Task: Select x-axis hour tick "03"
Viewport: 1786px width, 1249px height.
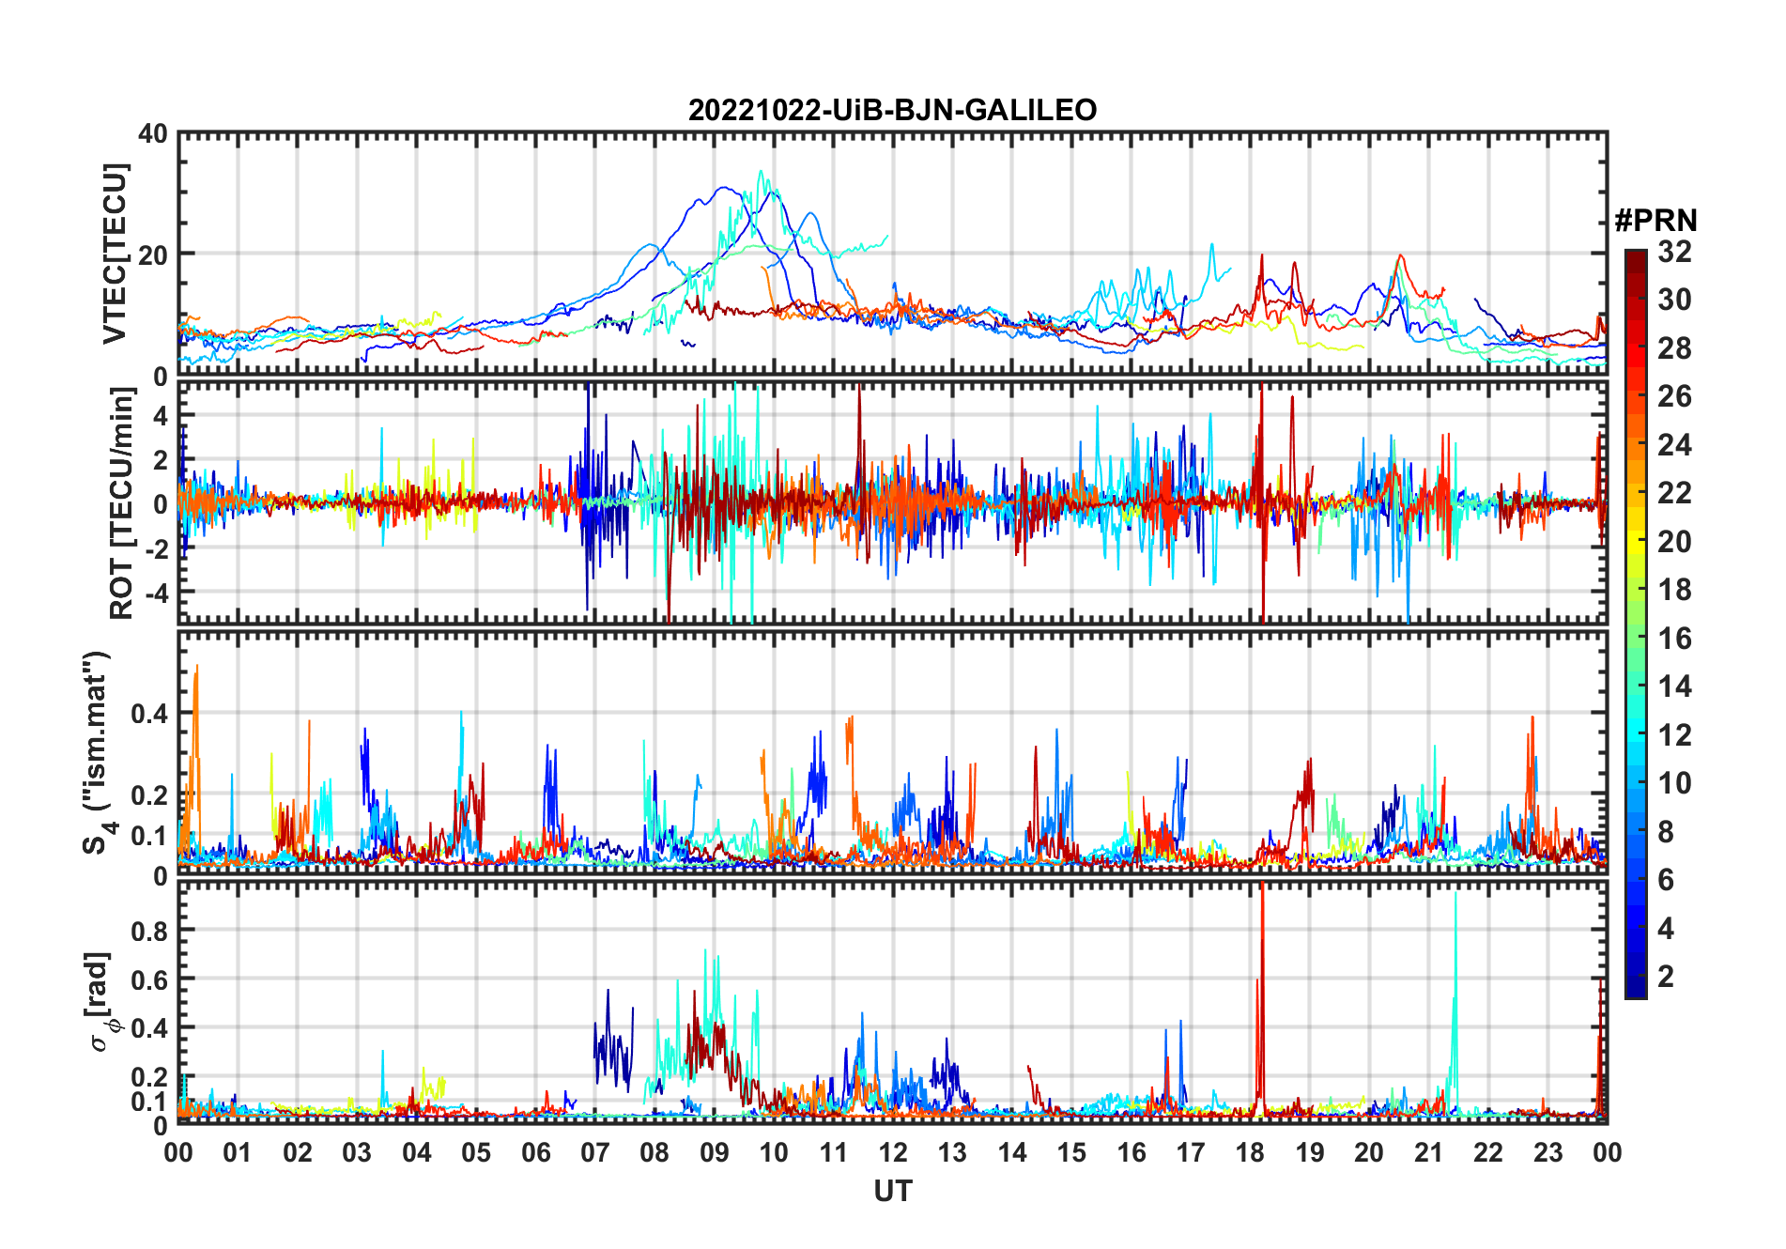Action: (357, 1152)
